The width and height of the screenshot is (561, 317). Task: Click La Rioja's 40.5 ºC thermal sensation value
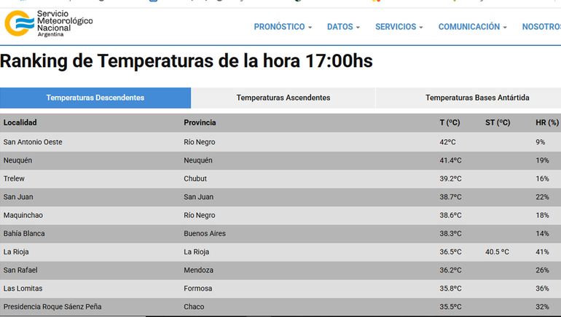pos(498,252)
